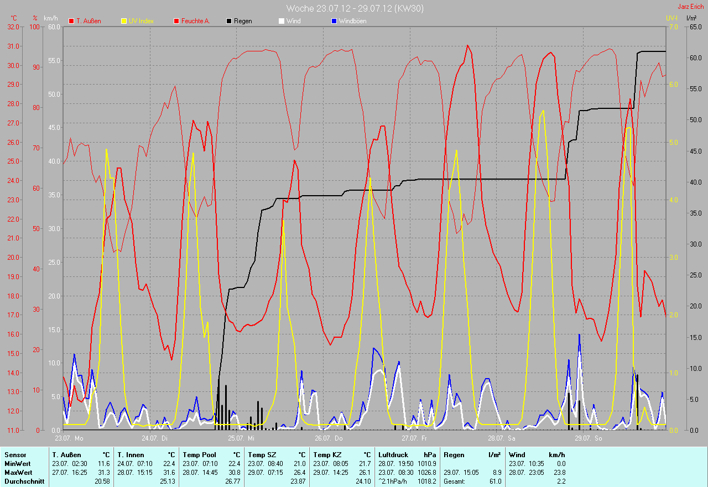Click the red T. Außen legend square
708x487 pixels.
(x=71, y=21)
